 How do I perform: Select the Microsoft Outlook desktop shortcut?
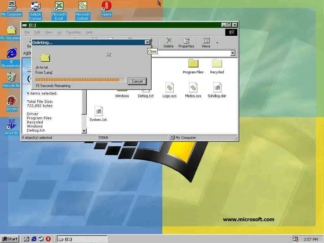(83, 10)
